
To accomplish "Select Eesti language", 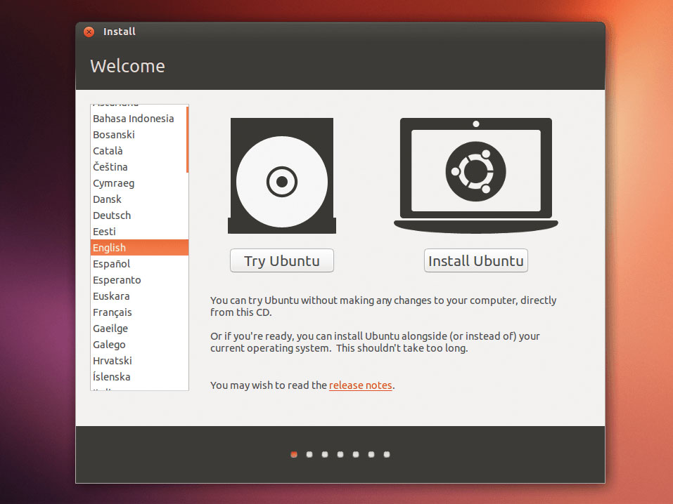I will [139, 232].
